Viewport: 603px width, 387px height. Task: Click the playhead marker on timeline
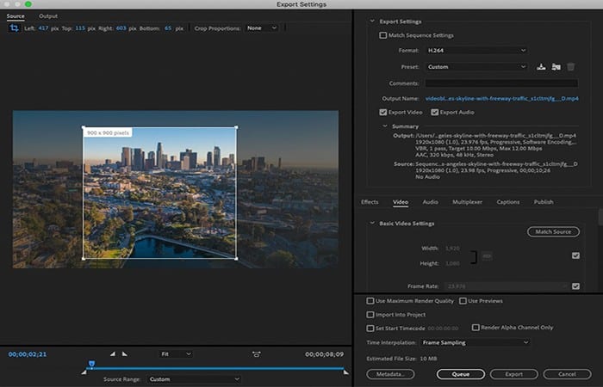pyautogui.click(x=91, y=363)
